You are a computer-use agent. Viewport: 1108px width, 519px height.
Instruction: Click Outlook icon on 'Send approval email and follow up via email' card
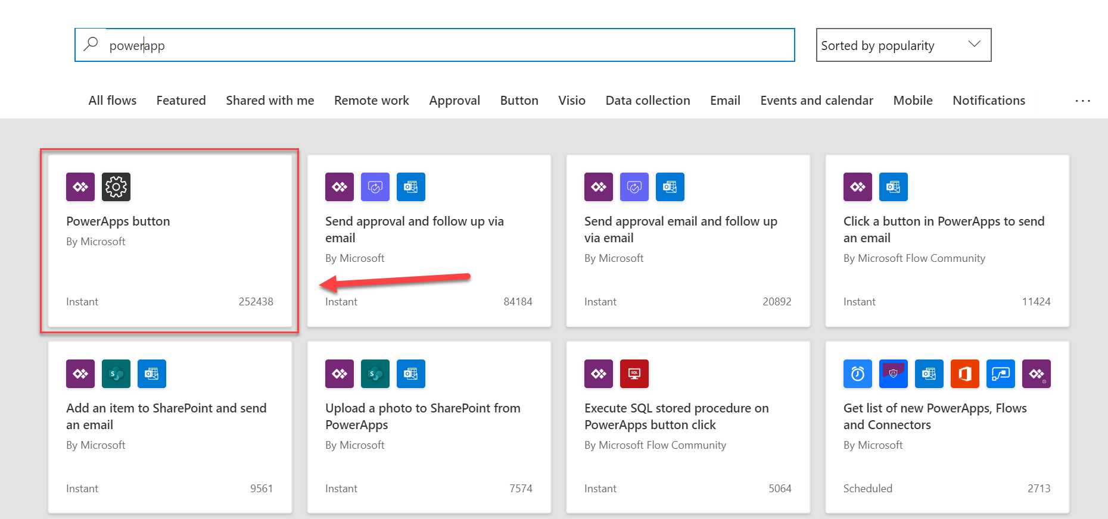pyautogui.click(x=670, y=187)
